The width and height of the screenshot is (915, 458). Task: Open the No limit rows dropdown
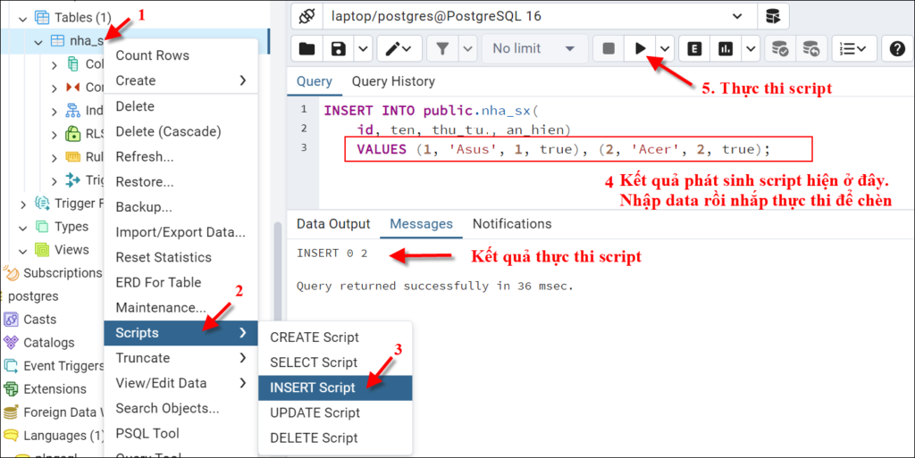pyautogui.click(x=533, y=49)
